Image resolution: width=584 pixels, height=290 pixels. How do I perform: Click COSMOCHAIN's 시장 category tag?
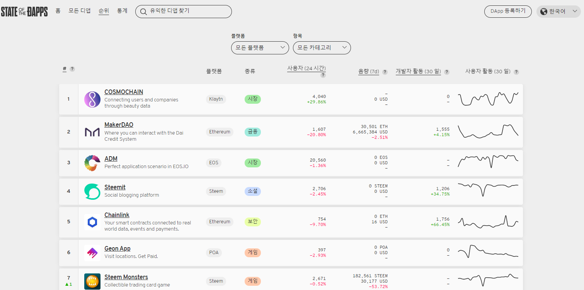point(253,99)
